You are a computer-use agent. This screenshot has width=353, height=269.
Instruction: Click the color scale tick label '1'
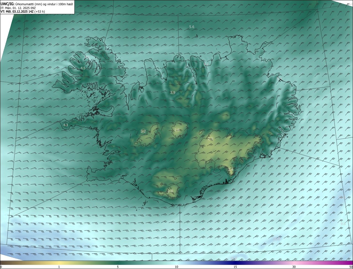[59, 267]
